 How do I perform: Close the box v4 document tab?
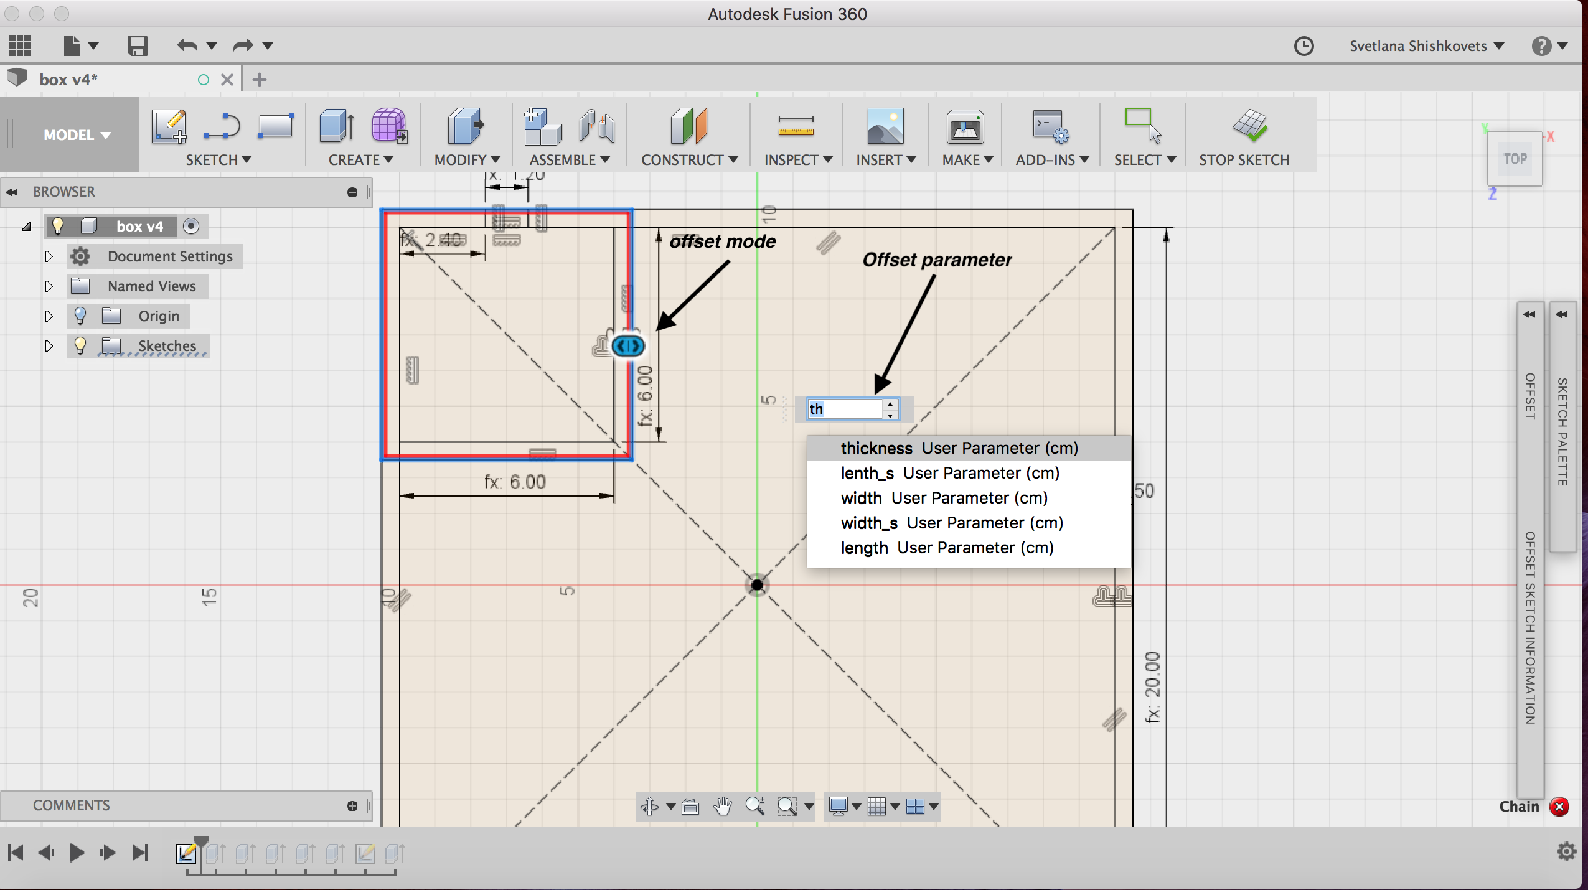point(227,80)
